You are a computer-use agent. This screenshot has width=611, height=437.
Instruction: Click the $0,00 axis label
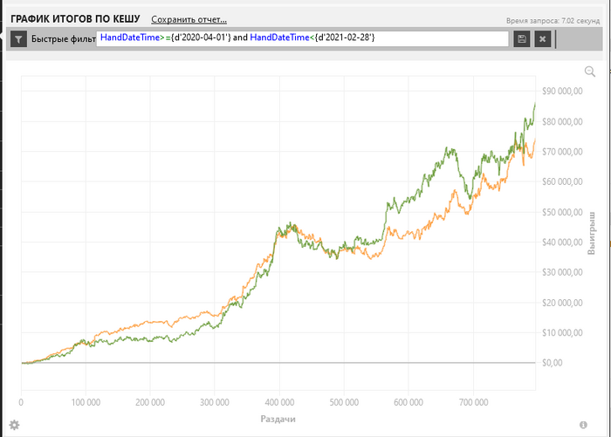553,363
